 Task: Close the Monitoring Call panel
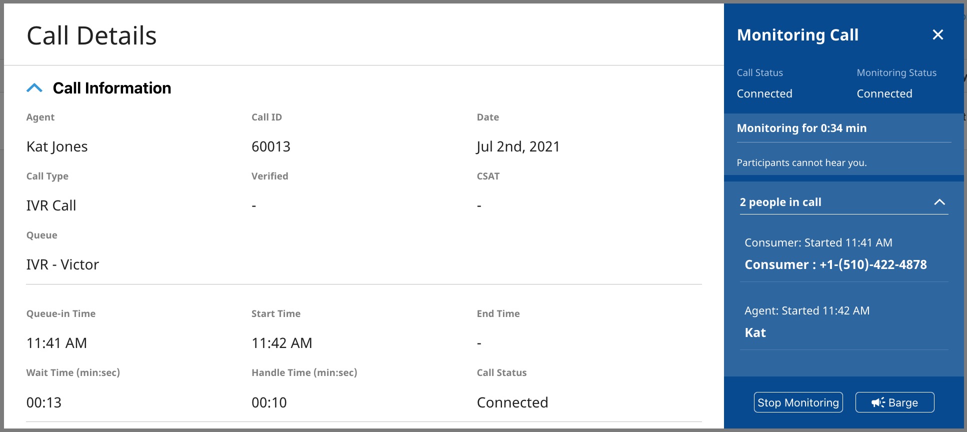938,34
